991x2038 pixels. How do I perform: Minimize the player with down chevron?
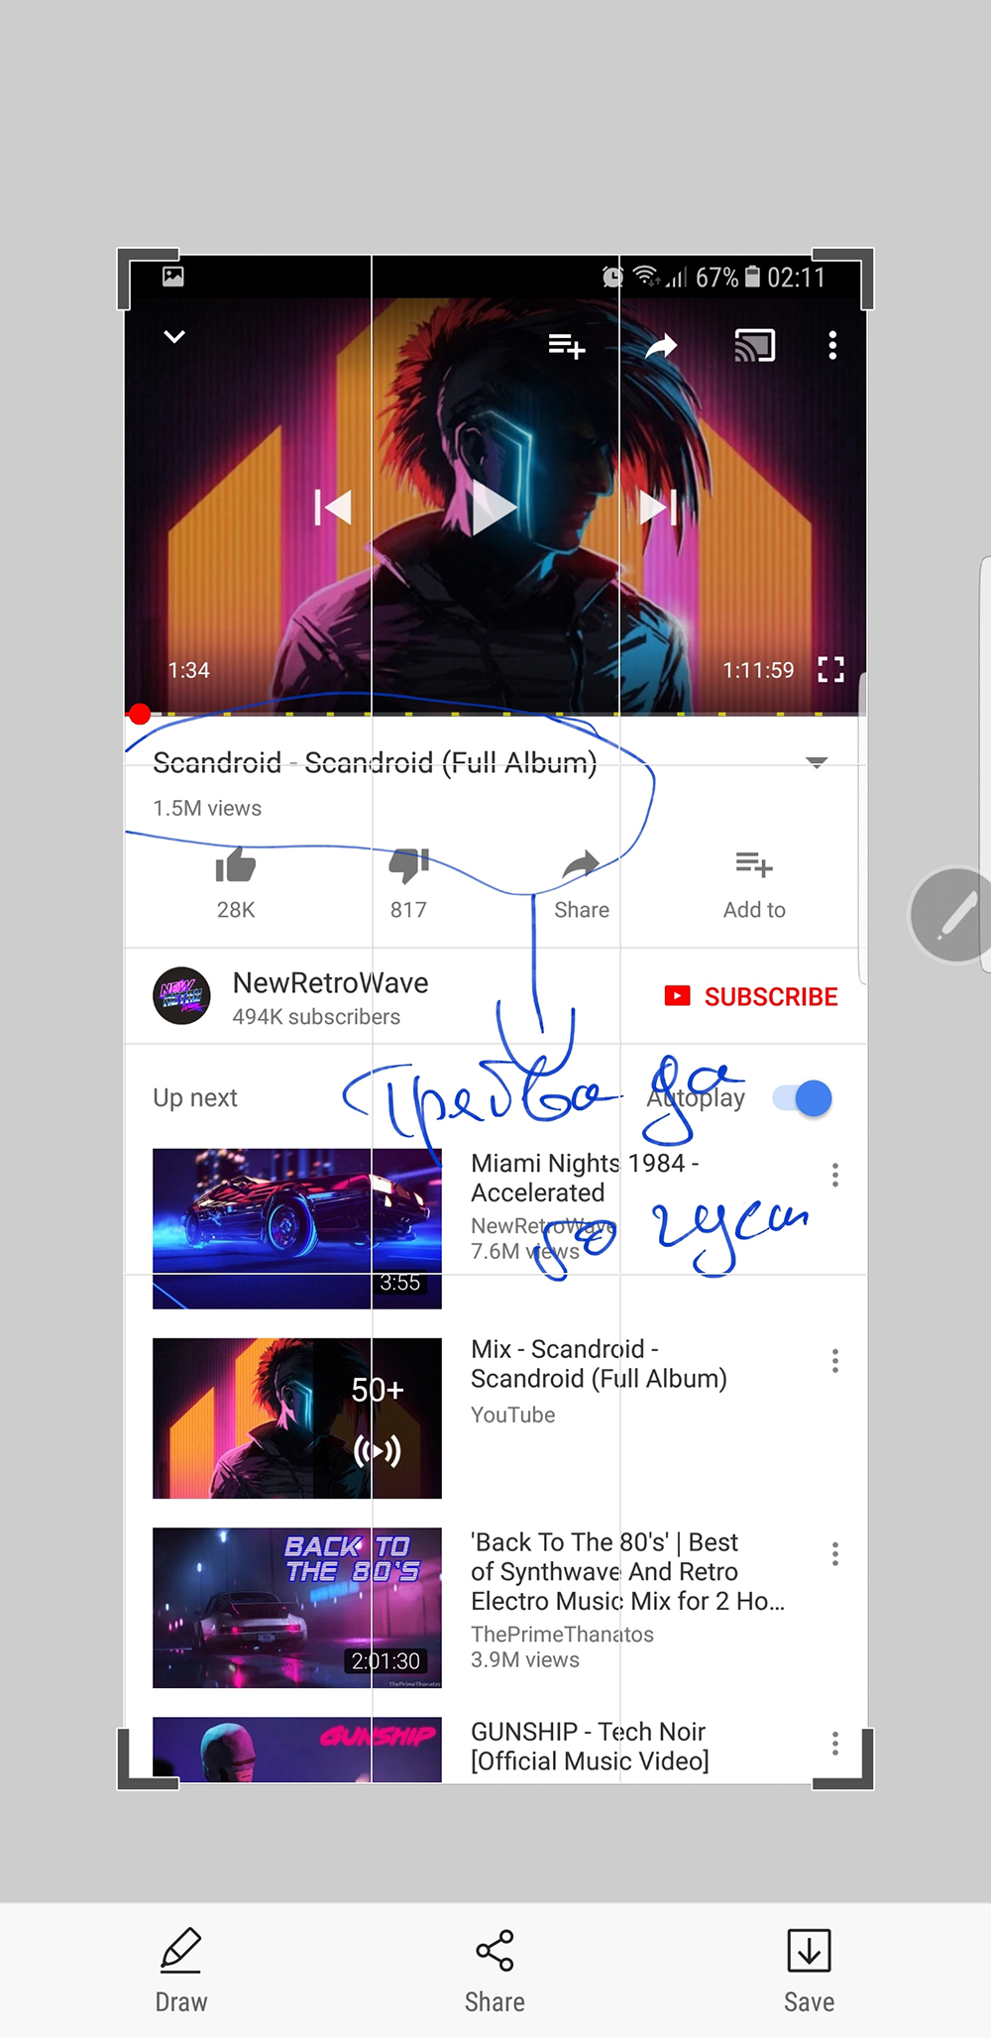click(x=174, y=337)
